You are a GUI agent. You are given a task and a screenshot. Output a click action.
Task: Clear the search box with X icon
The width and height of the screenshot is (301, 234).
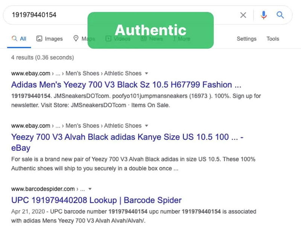tap(243, 15)
